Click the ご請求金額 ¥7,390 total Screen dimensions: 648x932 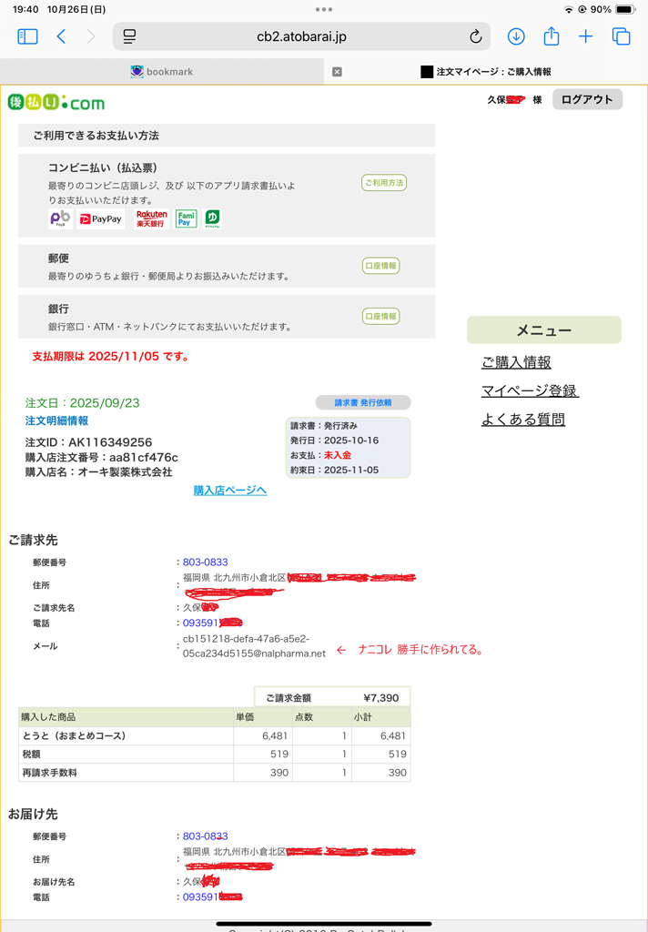(x=332, y=698)
